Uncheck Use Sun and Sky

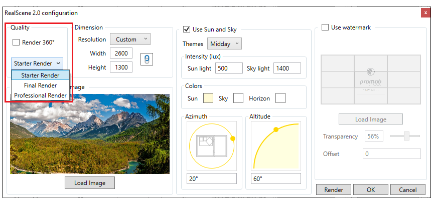(187, 29)
